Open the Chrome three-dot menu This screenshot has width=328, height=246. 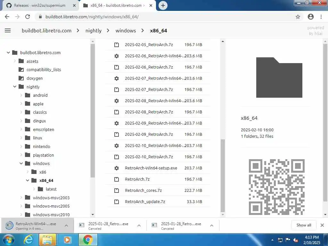[x=321, y=17]
